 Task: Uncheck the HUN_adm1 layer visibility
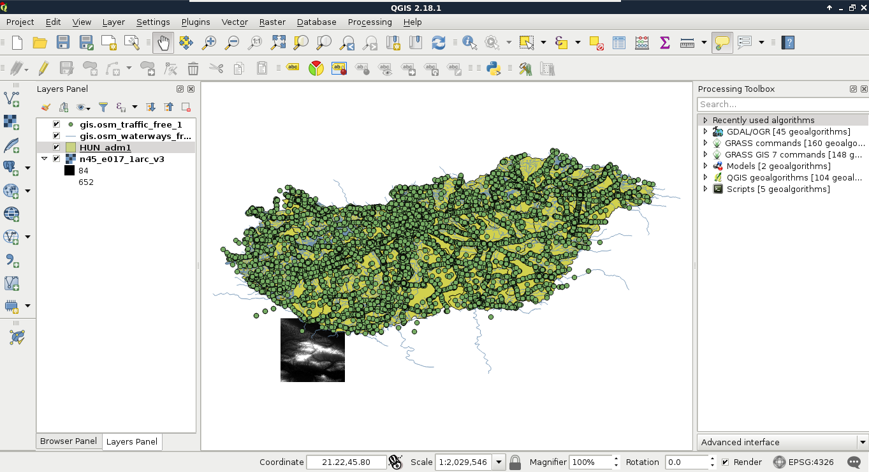[x=57, y=147]
